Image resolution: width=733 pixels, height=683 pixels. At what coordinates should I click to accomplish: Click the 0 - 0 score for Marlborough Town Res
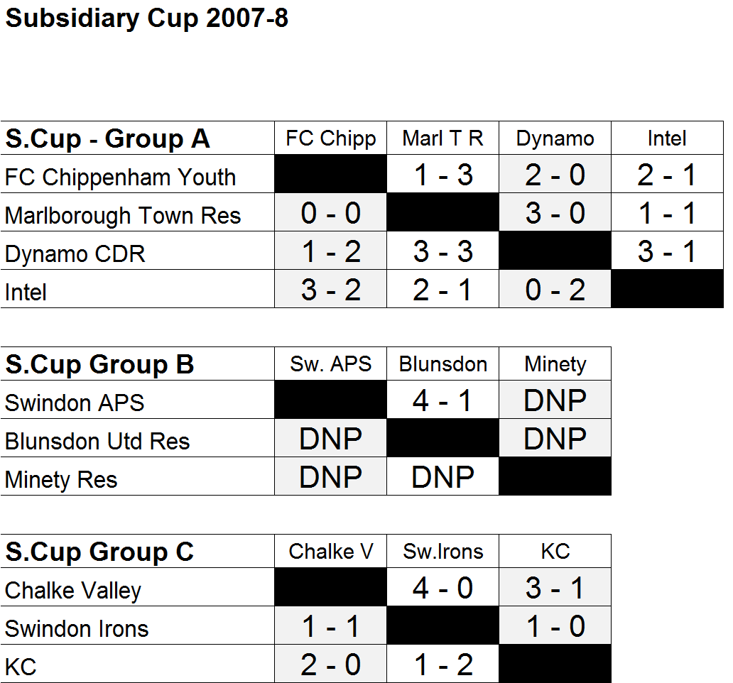point(331,214)
